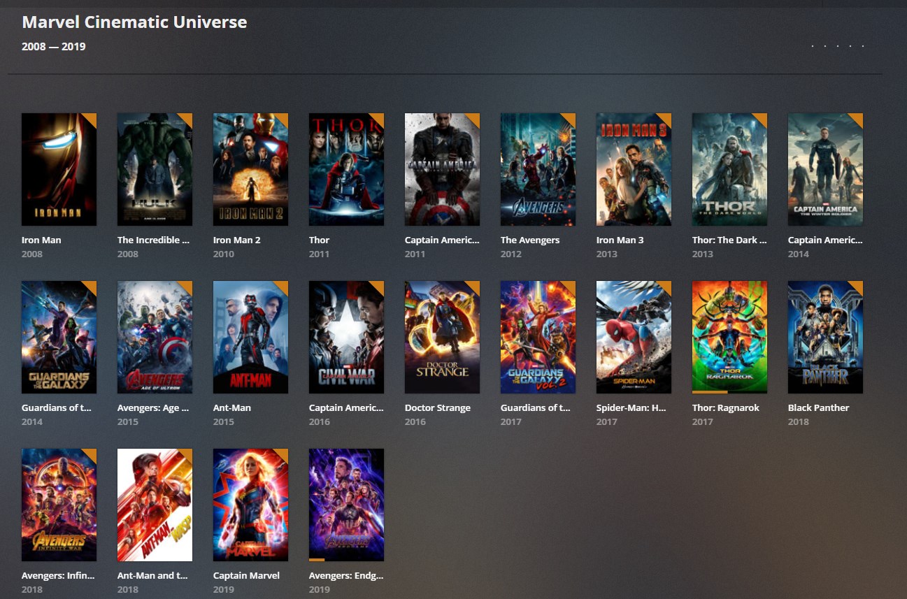
Task: Click the Avengers: Age of Ultron title text
Action: 153,407
